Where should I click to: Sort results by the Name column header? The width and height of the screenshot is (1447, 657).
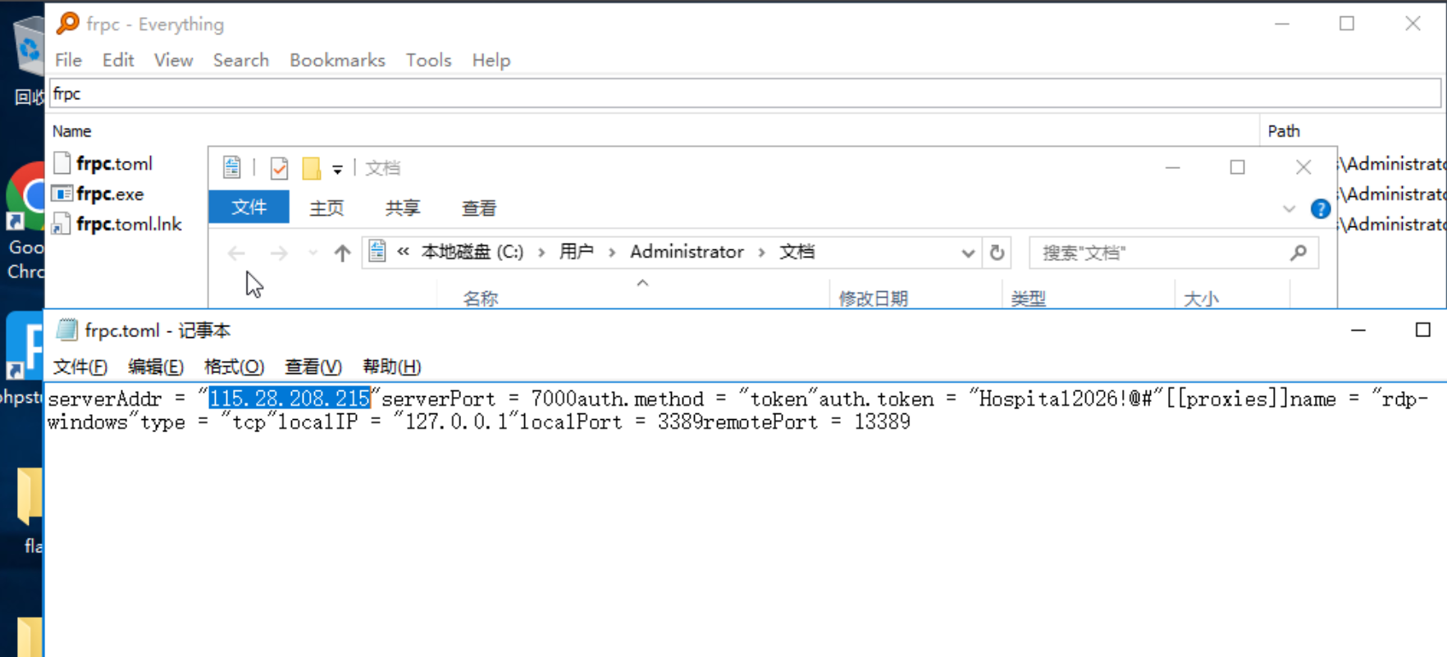point(72,131)
